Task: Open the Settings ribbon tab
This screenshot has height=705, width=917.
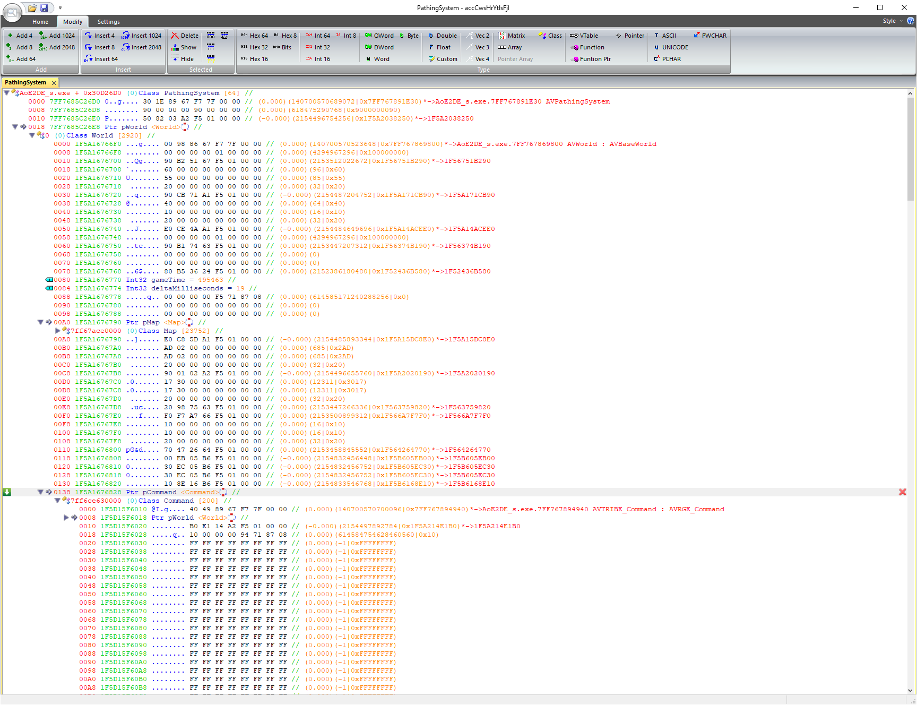Action: click(x=108, y=22)
